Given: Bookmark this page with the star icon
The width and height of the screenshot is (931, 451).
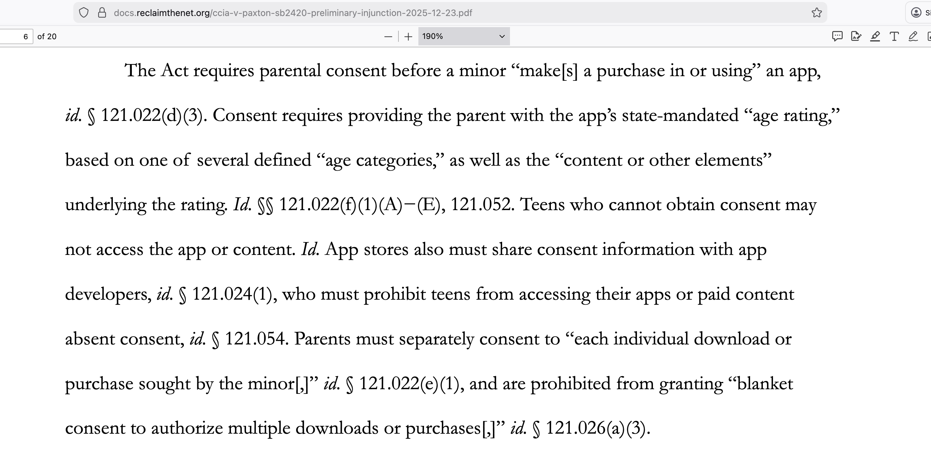Looking at the screenshot, I should [x=817, y=13].
